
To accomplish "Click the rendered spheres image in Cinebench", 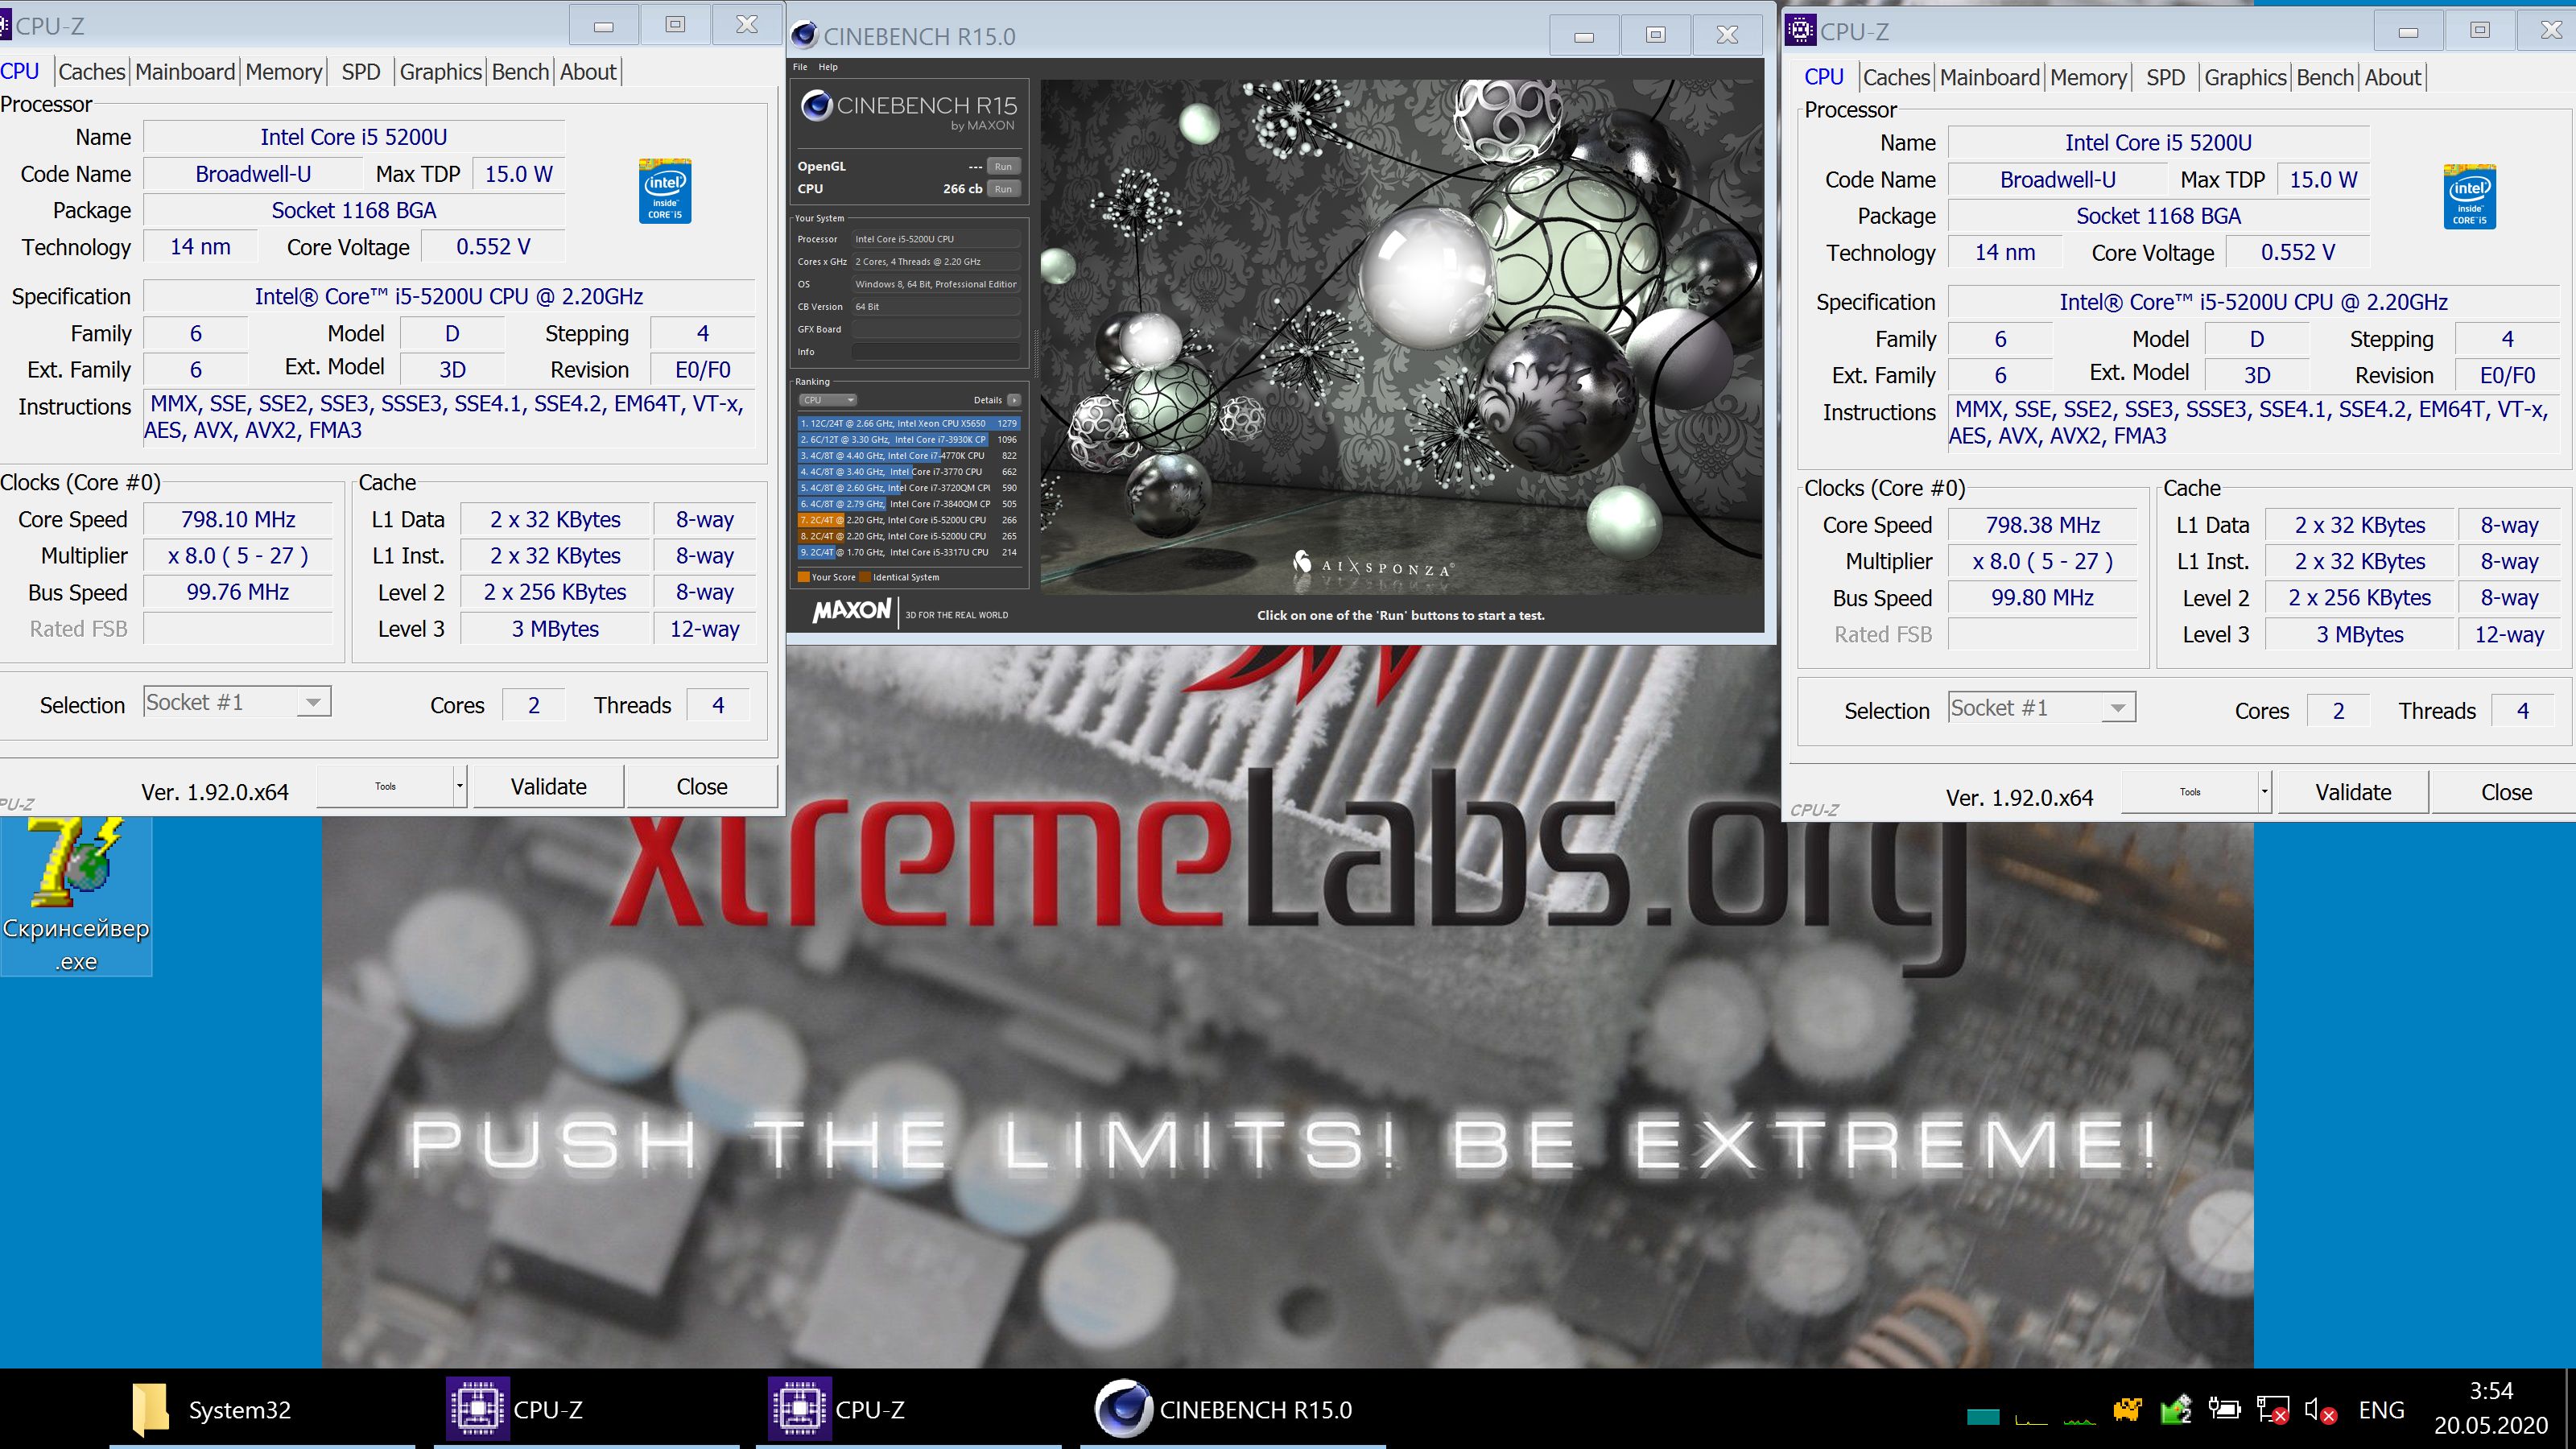I will [x=1401, y=338].
